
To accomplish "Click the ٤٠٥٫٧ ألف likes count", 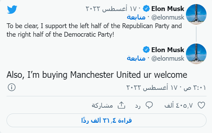I will 178,105.
